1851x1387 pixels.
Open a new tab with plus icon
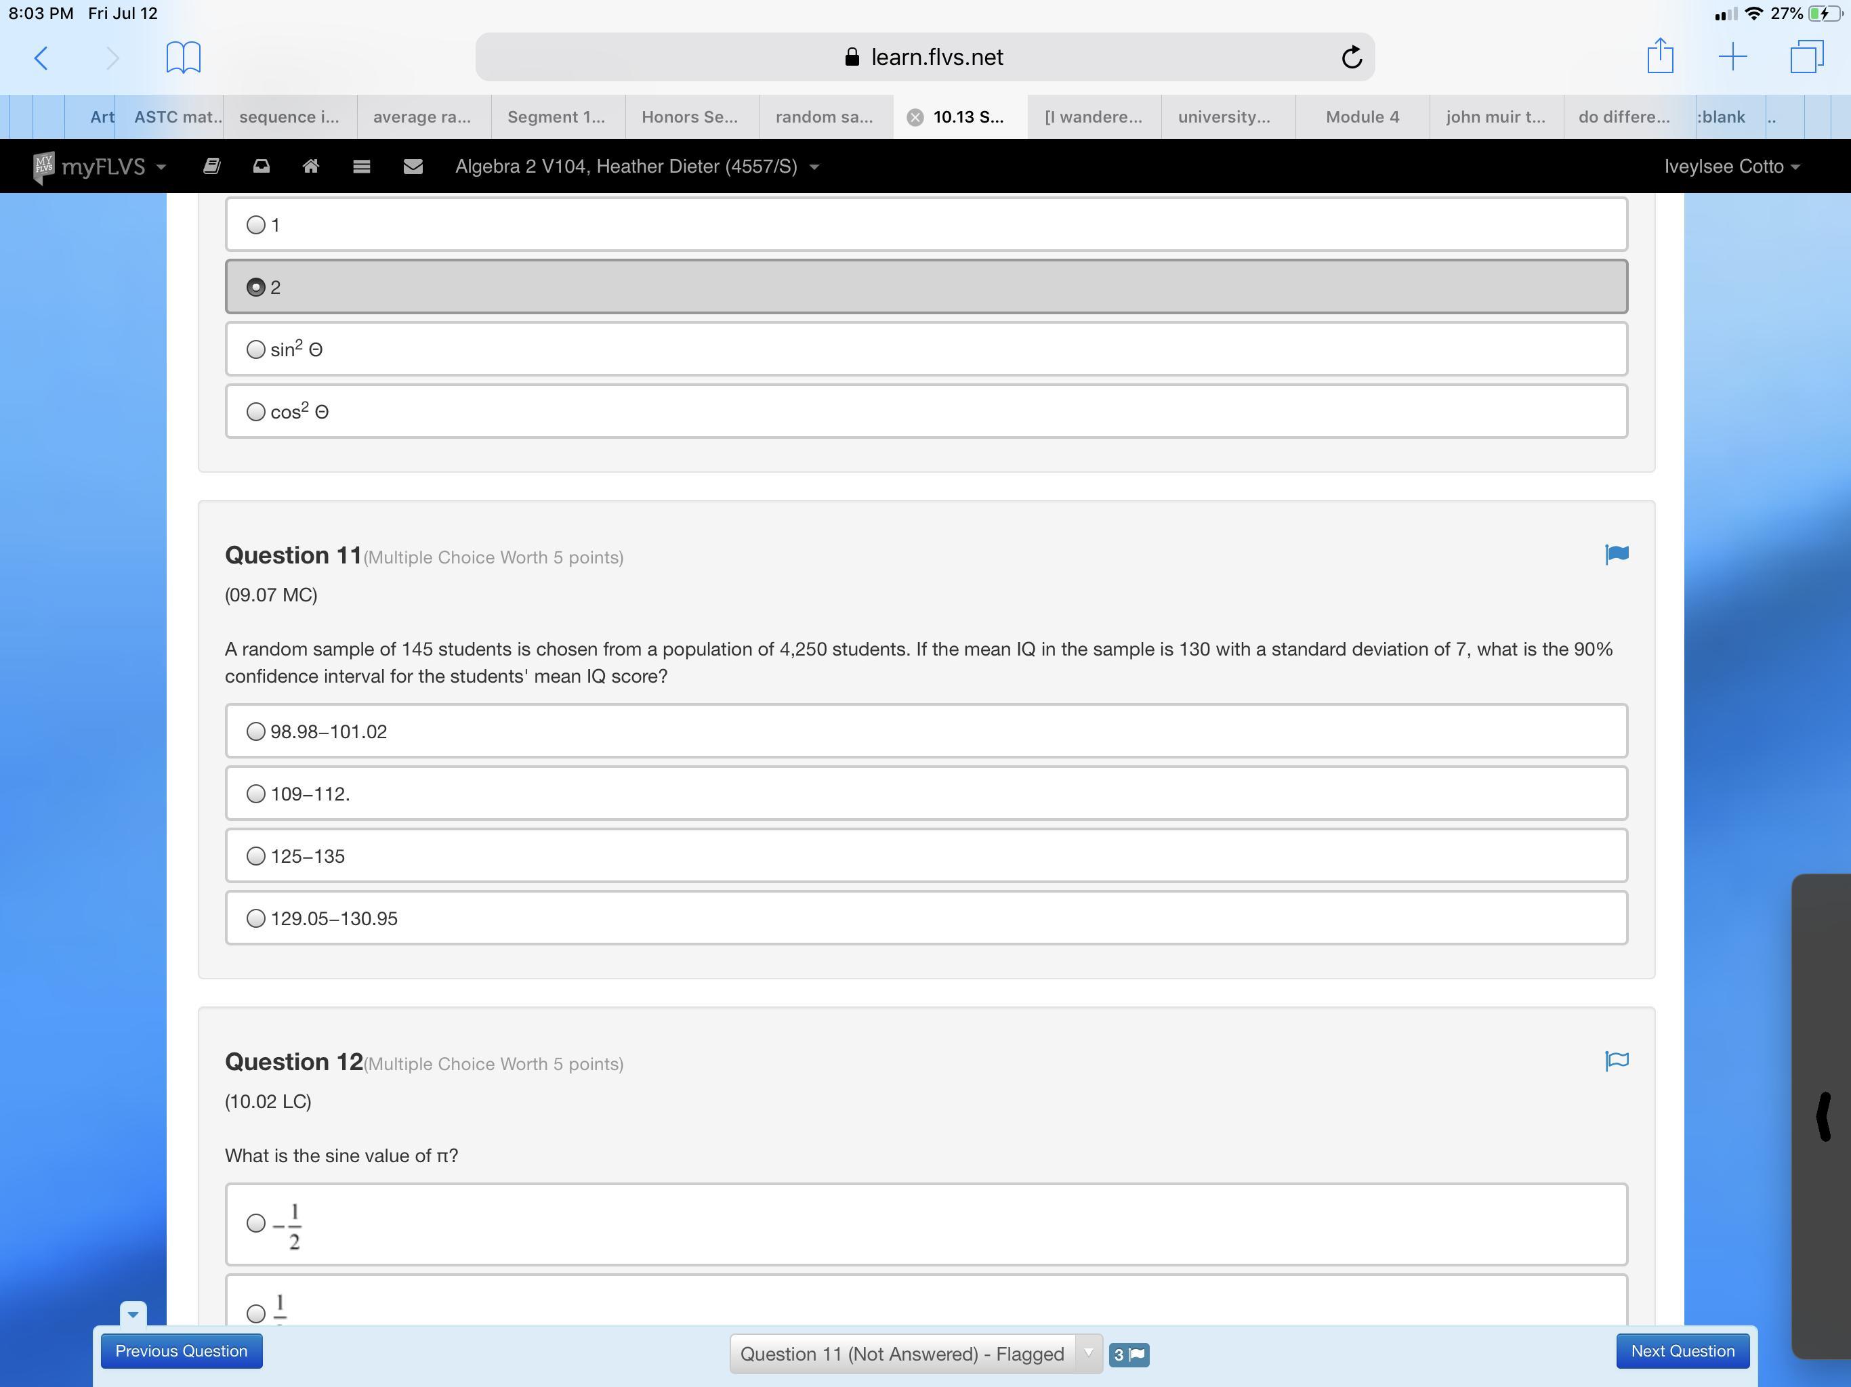pyautogui.click(x=1732, y=57)
